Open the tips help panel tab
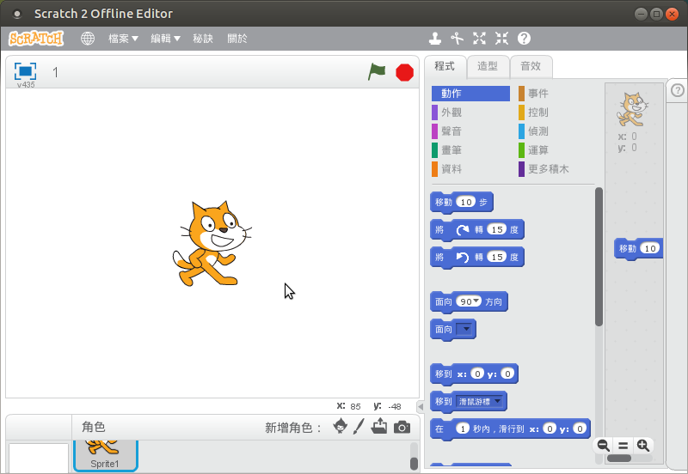 click(x=678, y=91)
